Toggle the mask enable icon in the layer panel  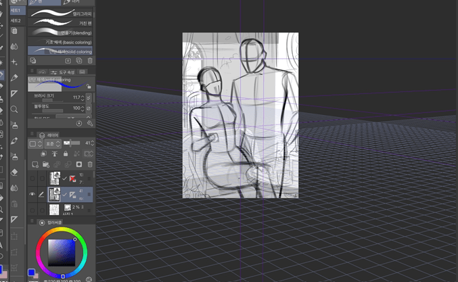(x=89, y=154)
